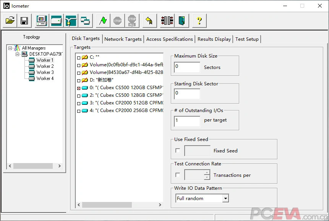Collapse the All Managers tree node
This screenshot has height=221, width=329.
[10, 48]
